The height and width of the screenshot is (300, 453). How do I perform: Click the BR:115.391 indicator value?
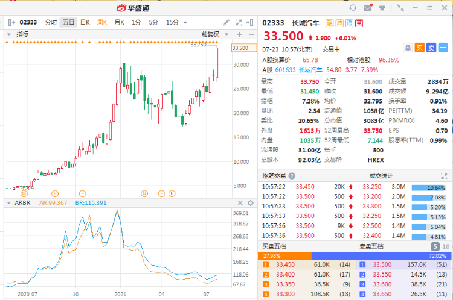(x=91, y=203)
